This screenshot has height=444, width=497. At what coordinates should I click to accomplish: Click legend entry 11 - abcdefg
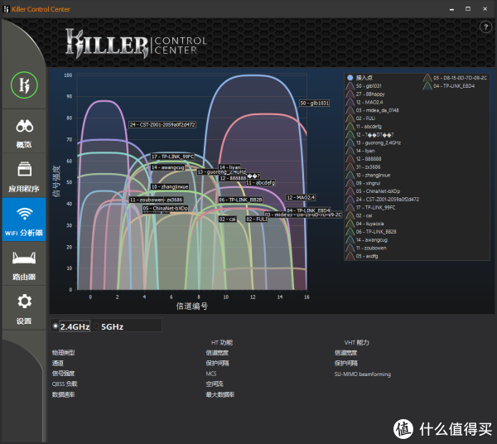(369, 127)
